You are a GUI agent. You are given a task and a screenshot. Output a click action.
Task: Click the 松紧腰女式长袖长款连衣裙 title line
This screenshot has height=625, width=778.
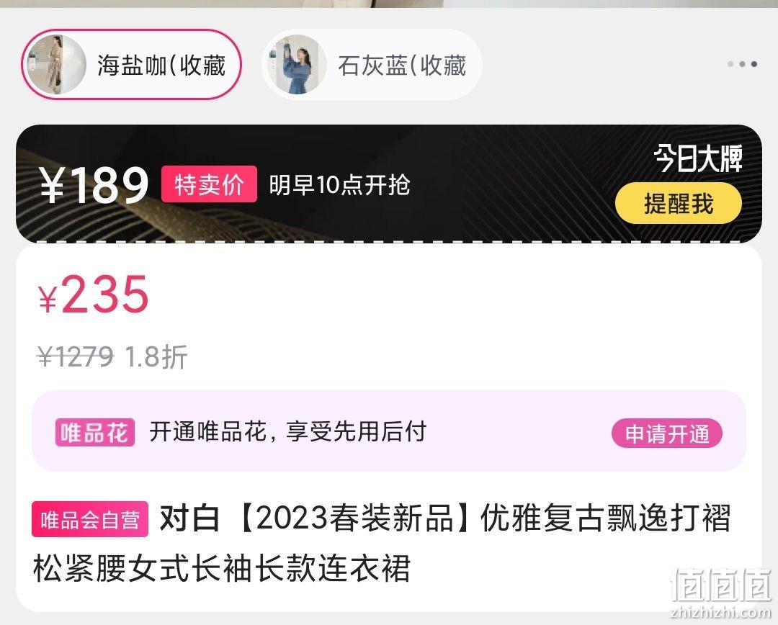pyautogui.click(x=222, y=568)
